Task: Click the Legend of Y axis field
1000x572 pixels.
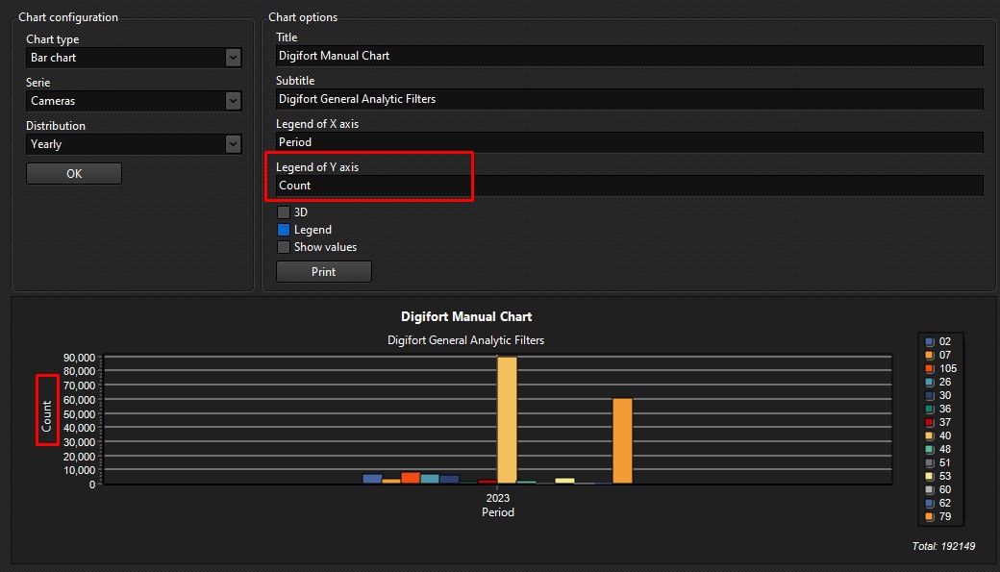Action: tap(630, 186)
